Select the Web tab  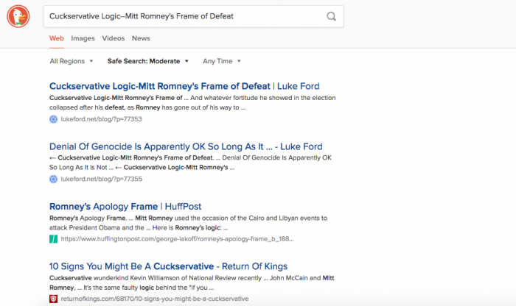coord(57,38)
